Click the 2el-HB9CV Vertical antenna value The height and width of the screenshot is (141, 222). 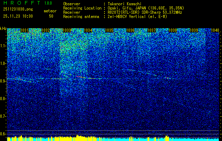[138, 17]
